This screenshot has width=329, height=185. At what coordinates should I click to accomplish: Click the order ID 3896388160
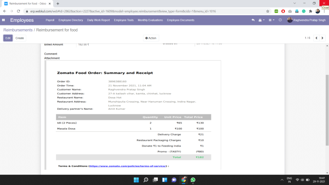(x=117, y=81)
